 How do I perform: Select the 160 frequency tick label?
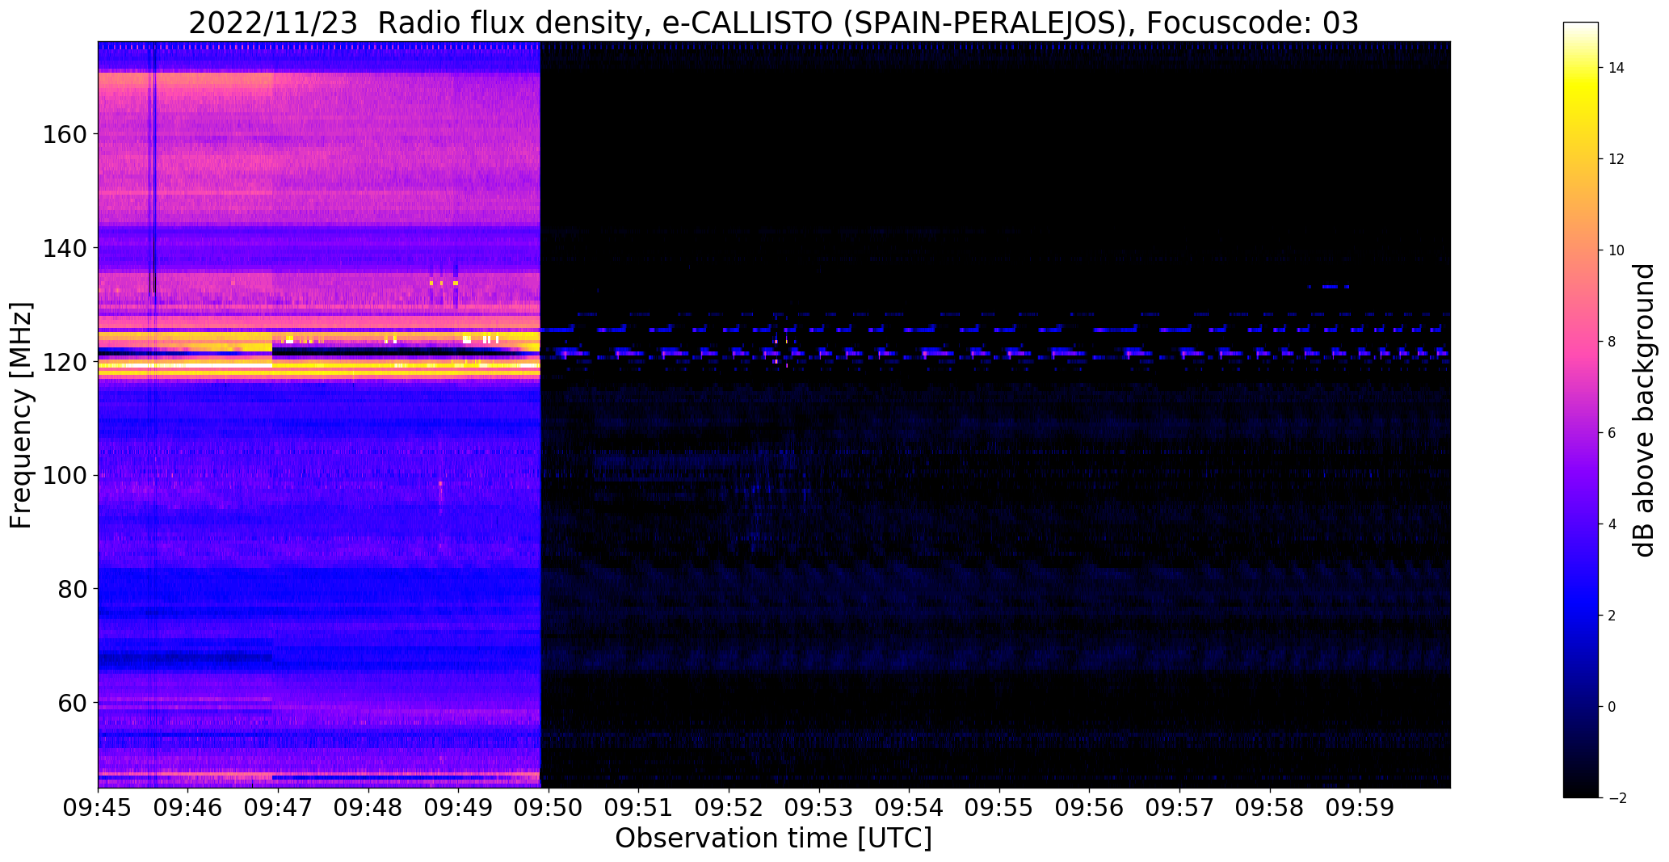[64, 134]
